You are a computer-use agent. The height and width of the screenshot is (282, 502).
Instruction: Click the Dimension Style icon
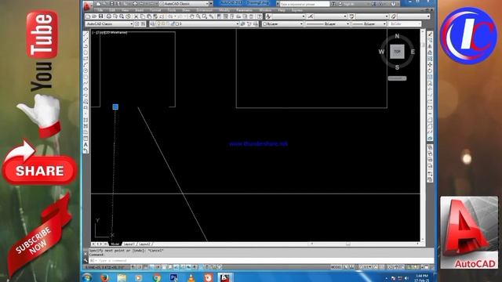pos(311,16)
